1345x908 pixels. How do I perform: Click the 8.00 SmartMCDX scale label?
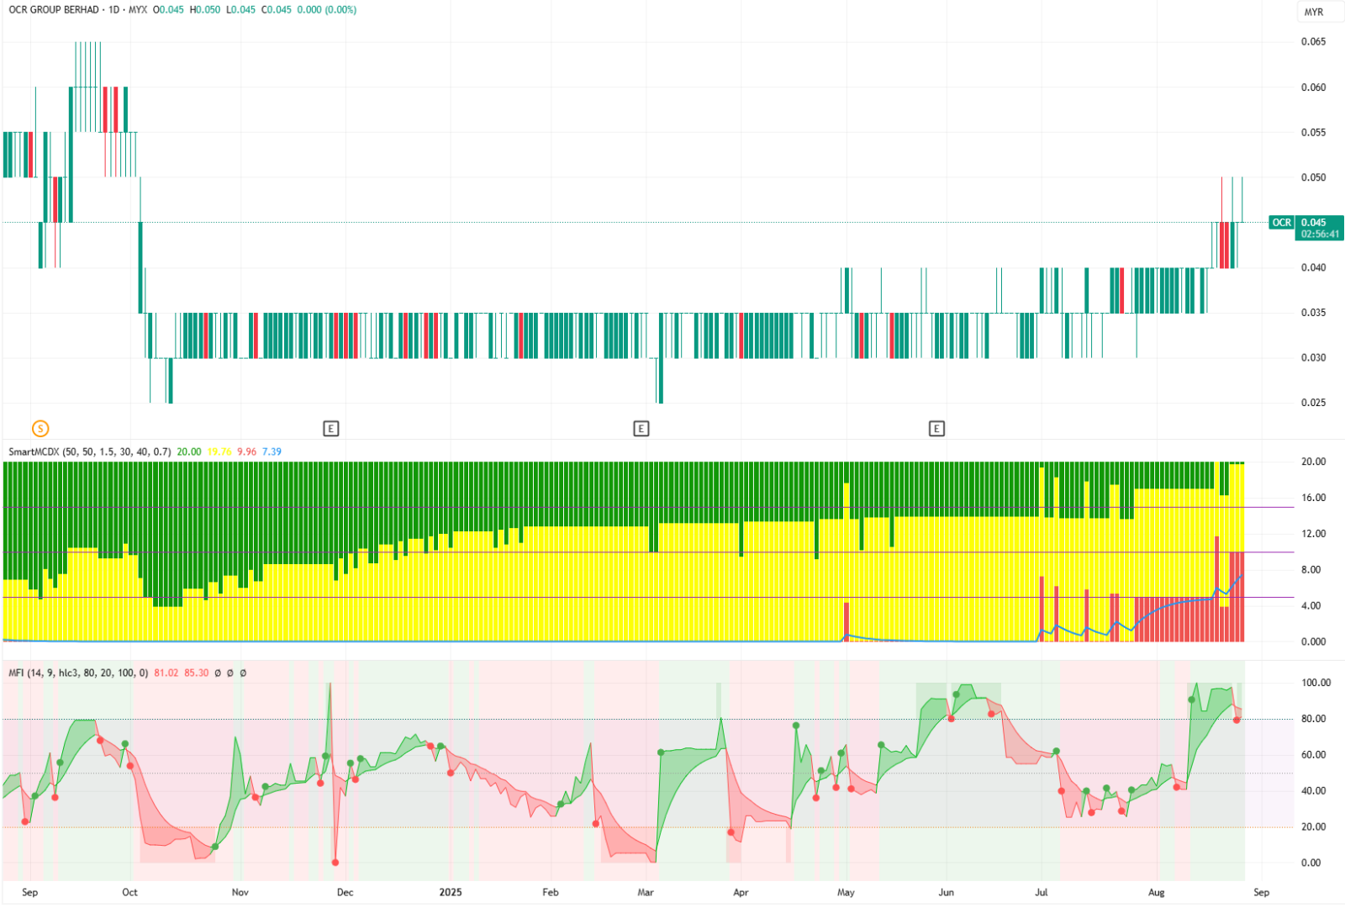(1311, 570)
